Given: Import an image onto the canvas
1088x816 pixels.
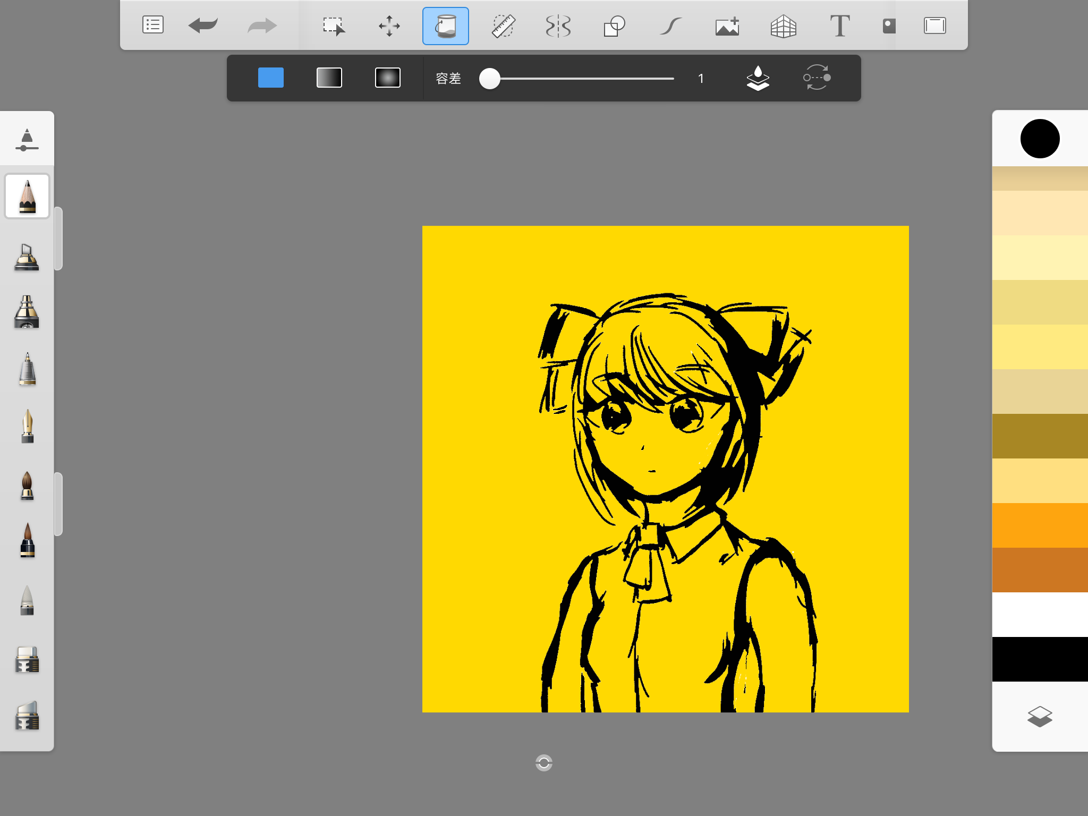Looking at the screenshot, I should [727, 25].
